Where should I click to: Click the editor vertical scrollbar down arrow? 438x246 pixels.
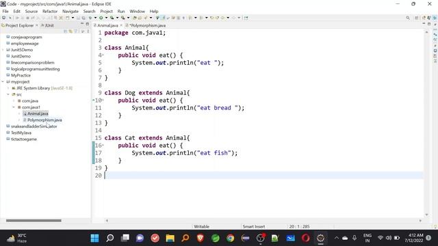[426, 215]
